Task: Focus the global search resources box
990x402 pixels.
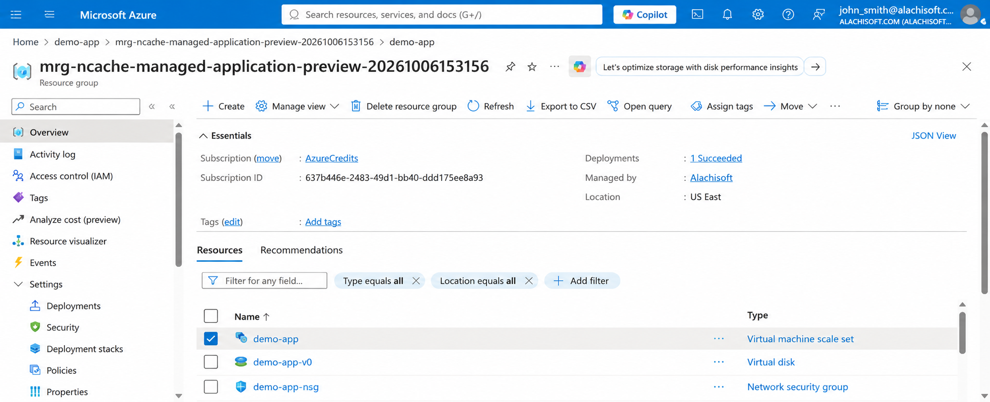Action: point(442,15)
